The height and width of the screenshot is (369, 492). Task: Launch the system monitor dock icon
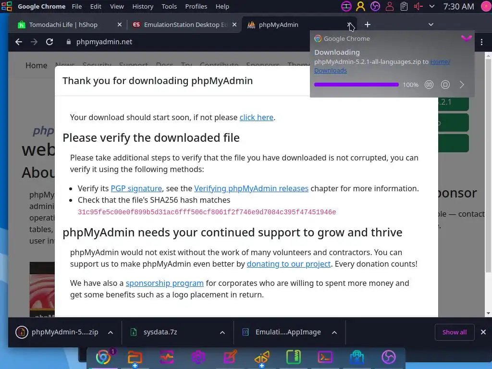(167, 357)
